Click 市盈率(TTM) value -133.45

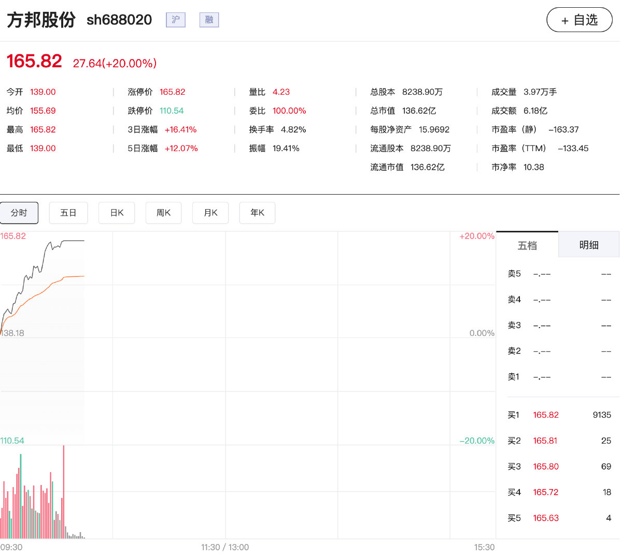tap(573, 149)
